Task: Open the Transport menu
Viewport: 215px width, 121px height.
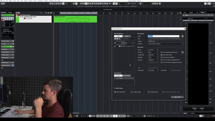Action: click(x=30, y=1)
